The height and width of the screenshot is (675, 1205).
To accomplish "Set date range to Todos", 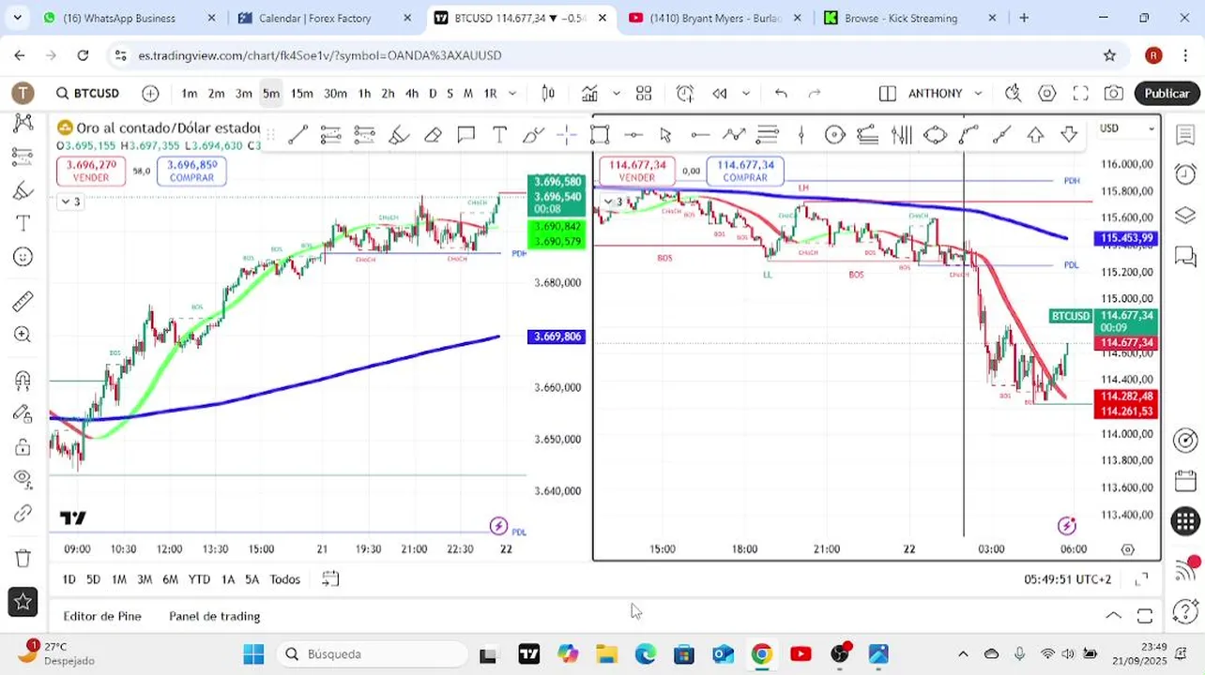I will pos(285,579).
